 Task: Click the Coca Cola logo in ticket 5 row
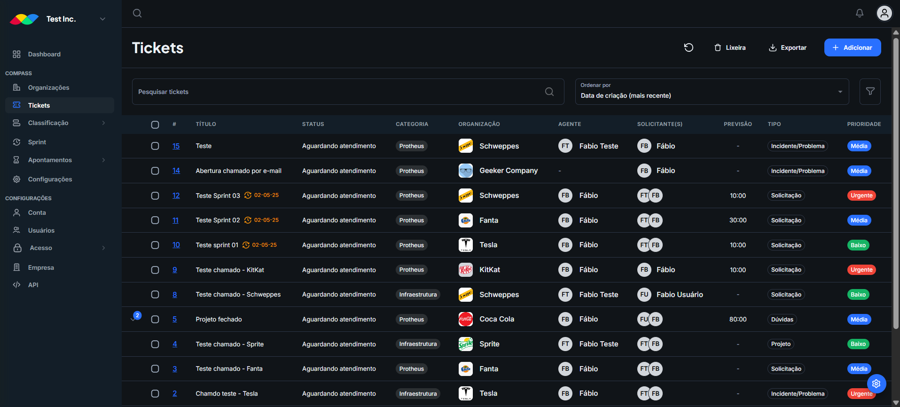pyautogui.click(x=466, y=319)
